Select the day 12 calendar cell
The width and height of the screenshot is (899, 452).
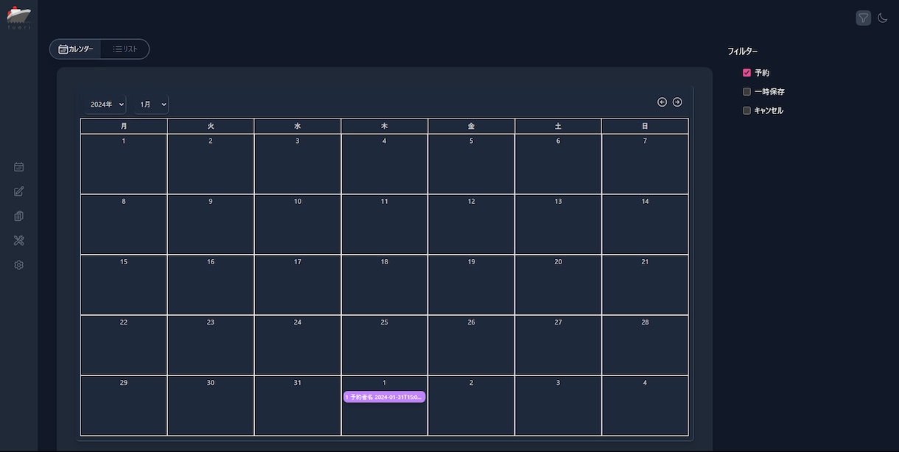472,225
